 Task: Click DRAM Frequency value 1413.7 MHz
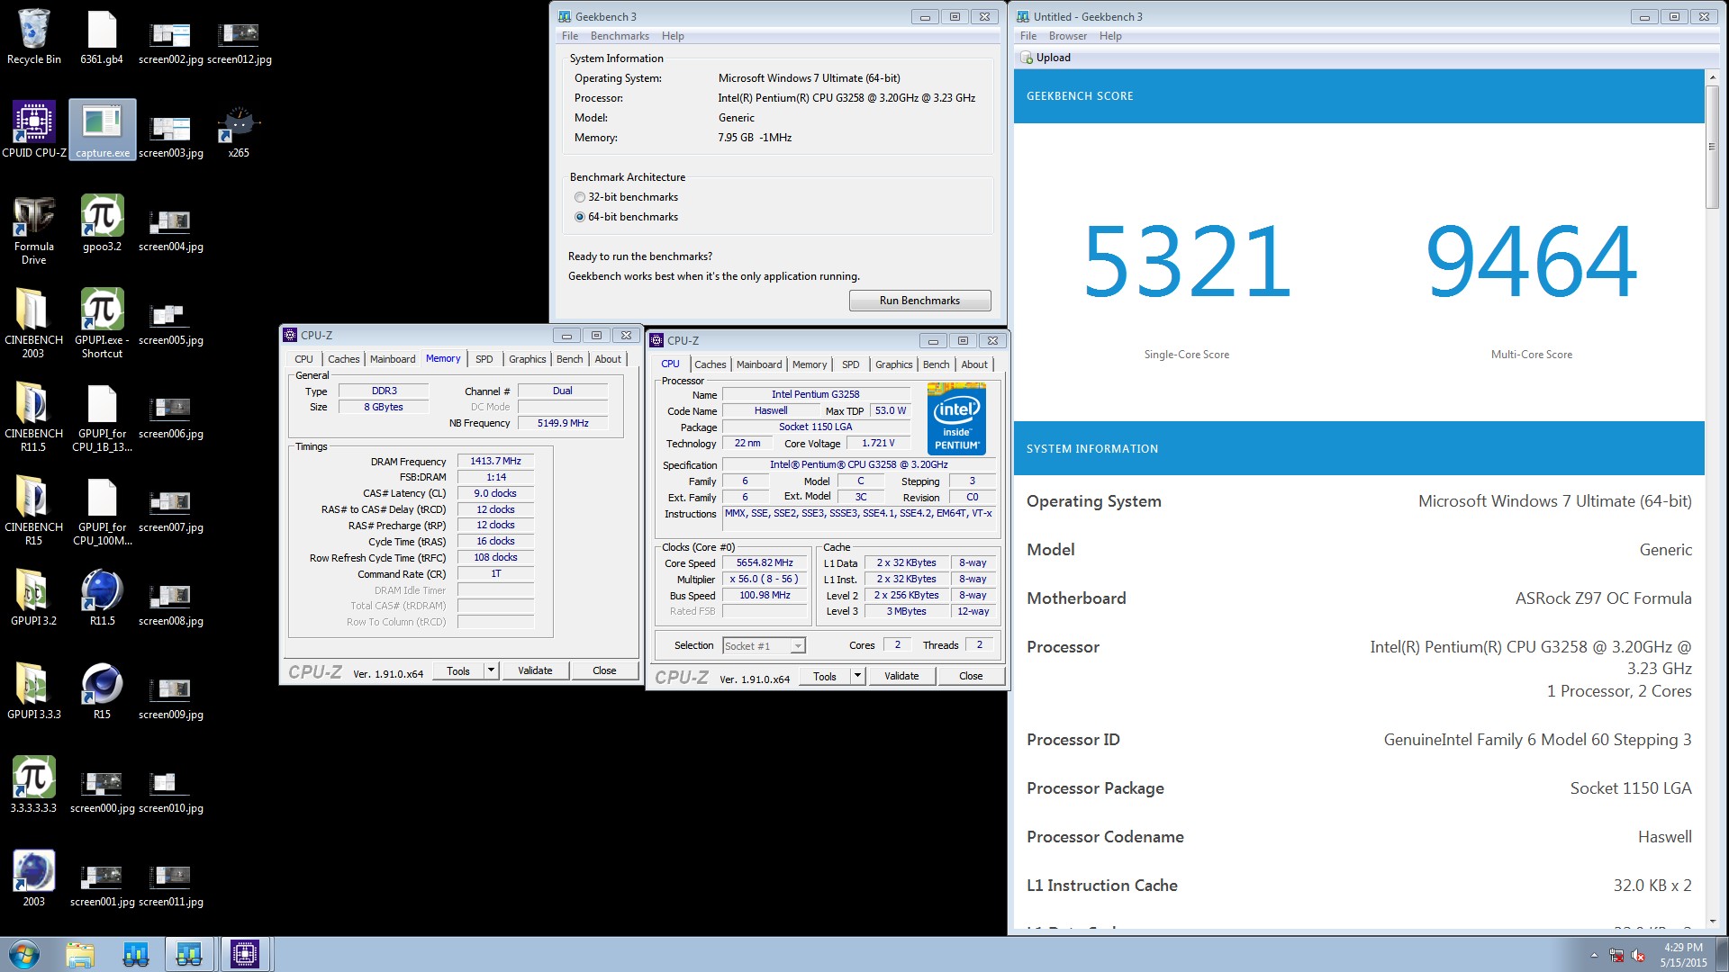pyautogui.click(x=495, y=461)
